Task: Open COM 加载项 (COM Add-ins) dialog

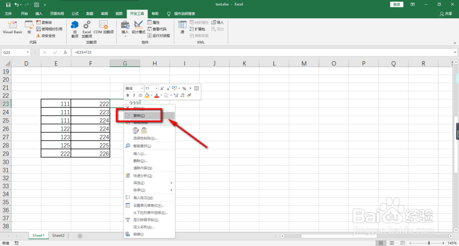Action: tap(103, 27)
